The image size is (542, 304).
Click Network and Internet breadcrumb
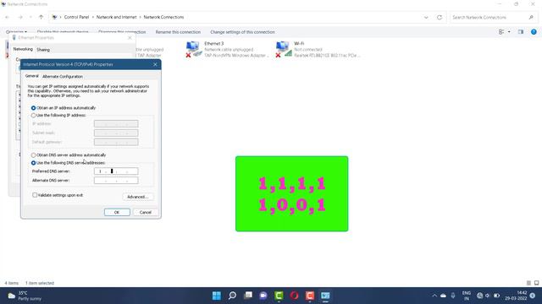click(117, 17)
